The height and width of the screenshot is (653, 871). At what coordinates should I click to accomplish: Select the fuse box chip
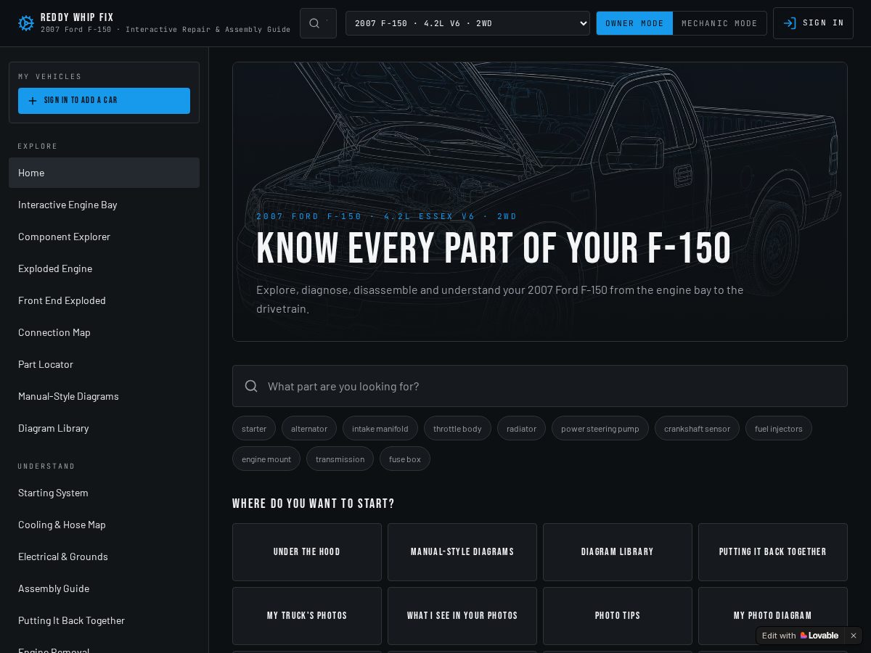405,459
